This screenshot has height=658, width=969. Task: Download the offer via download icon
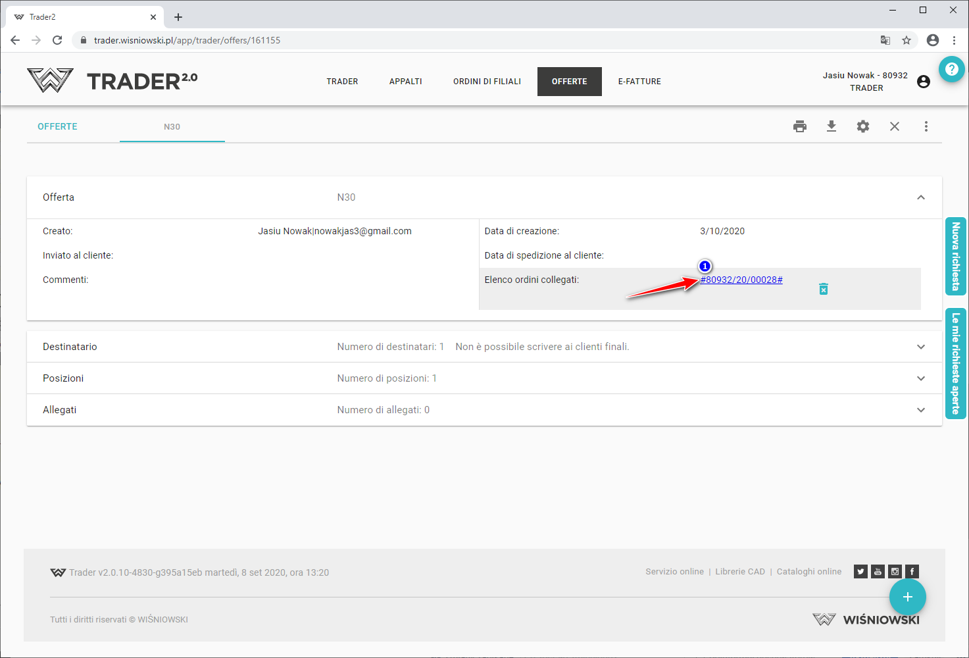click(x=832, y=126)
